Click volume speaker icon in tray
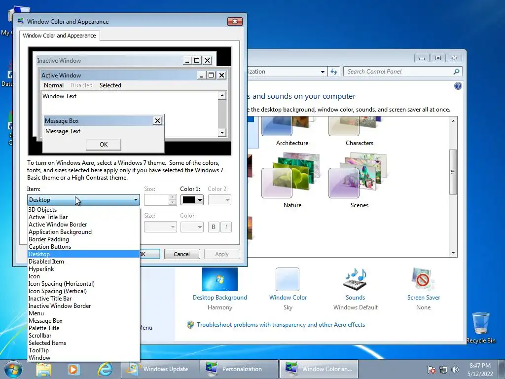Viewport: 505px width, 379px height. pos(455,370)
